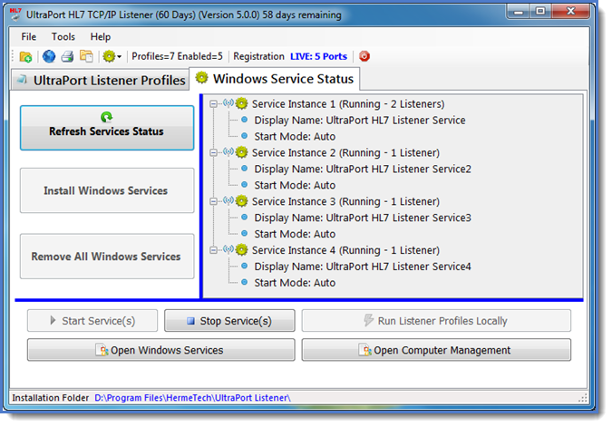Click the Open Computer Management button

point(436,350)
